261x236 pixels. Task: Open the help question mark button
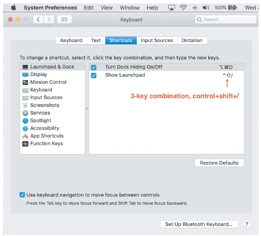coord(247,224)
